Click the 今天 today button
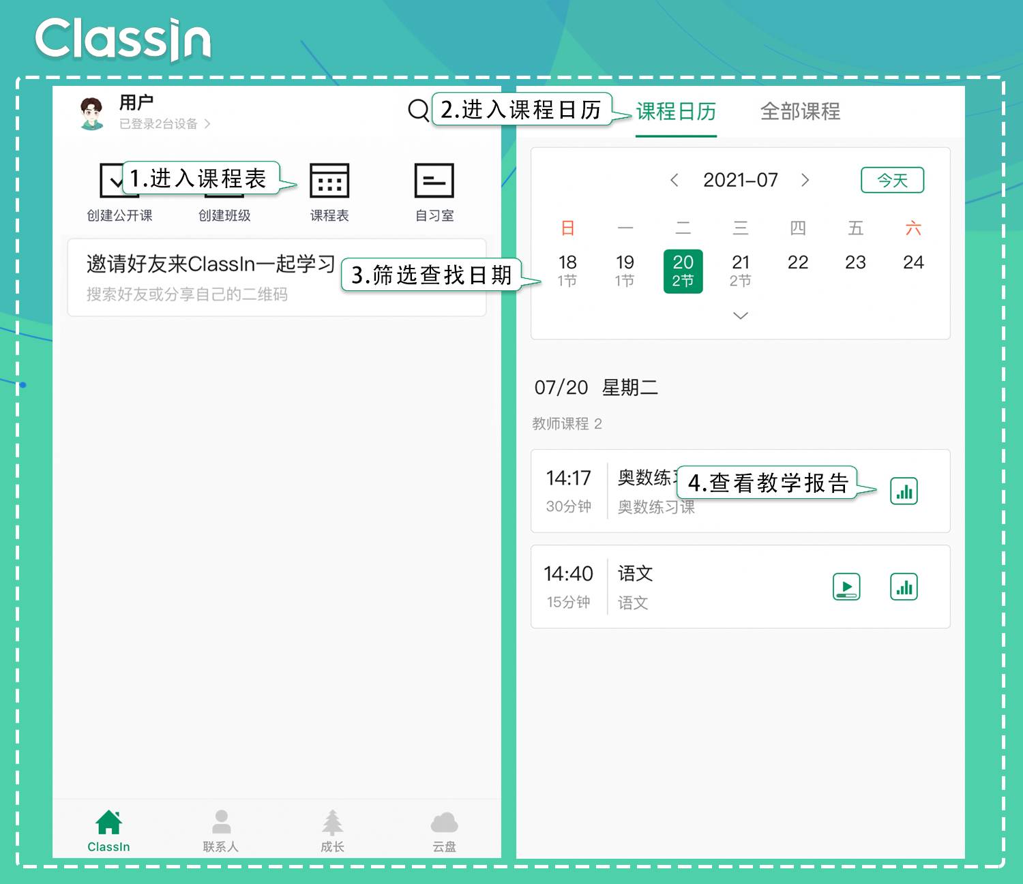This screenshot has height=884, width=1023. coord(892,180)
